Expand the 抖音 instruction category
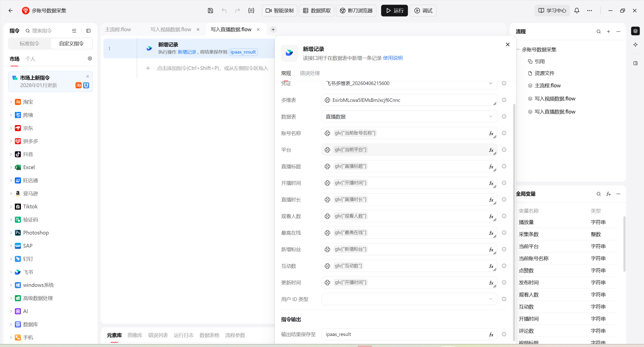The image size is (644, 347). pyautogui.click(x=11, y=154)
